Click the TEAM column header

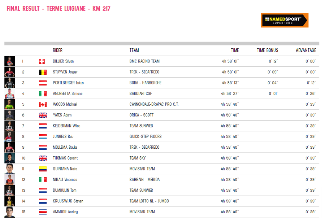tap(134, 51)
